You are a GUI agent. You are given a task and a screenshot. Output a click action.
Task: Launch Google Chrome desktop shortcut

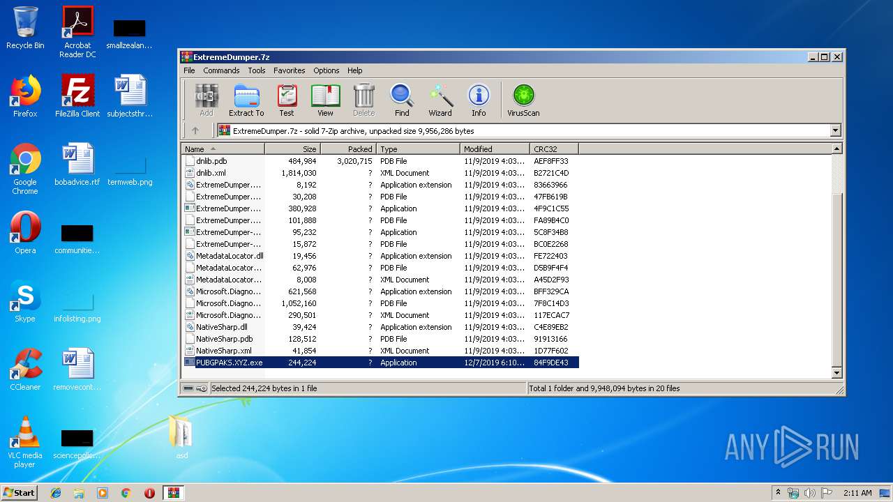tap(25, 169)
